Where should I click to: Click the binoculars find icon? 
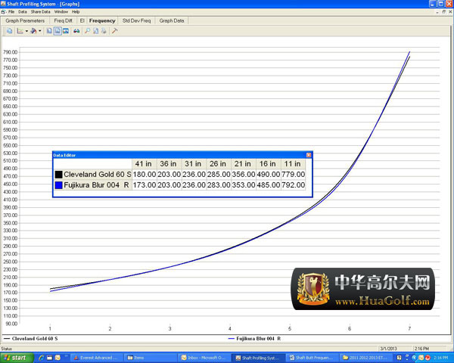pyautogui.click(x=76, y=31)
